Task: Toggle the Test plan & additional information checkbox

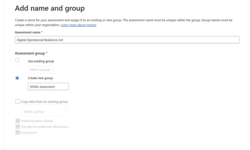Action: coord(18,127)
